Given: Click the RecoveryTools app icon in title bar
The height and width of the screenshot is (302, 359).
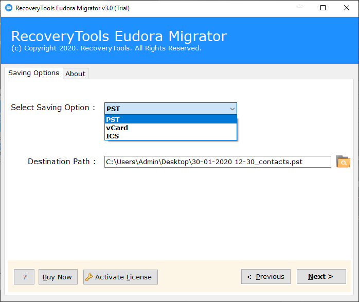Looking at the screenshot, I should [8, 8].
